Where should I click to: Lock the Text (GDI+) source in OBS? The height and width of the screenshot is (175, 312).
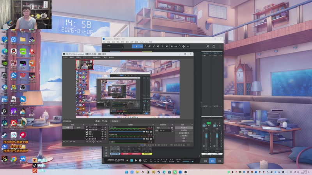[x=105, y=127]
